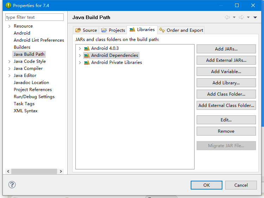This screenshot has width=264, height=198.
Task: Click the Add Library... button
Action: tap(226, 83)
